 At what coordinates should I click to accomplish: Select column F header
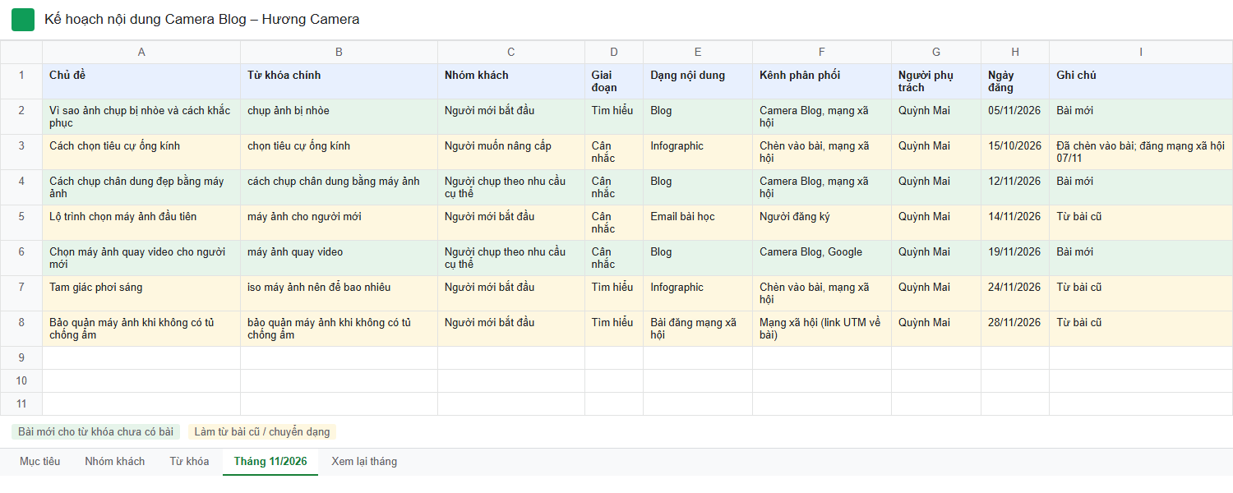point(822,52)
